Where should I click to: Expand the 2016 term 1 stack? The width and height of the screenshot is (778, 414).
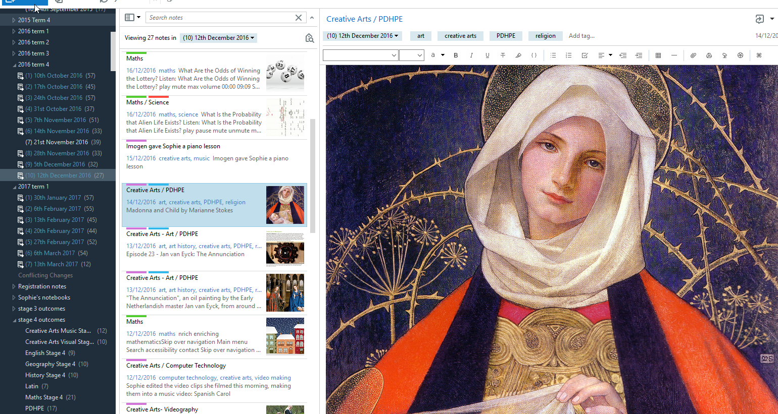(x=14, y=31)
